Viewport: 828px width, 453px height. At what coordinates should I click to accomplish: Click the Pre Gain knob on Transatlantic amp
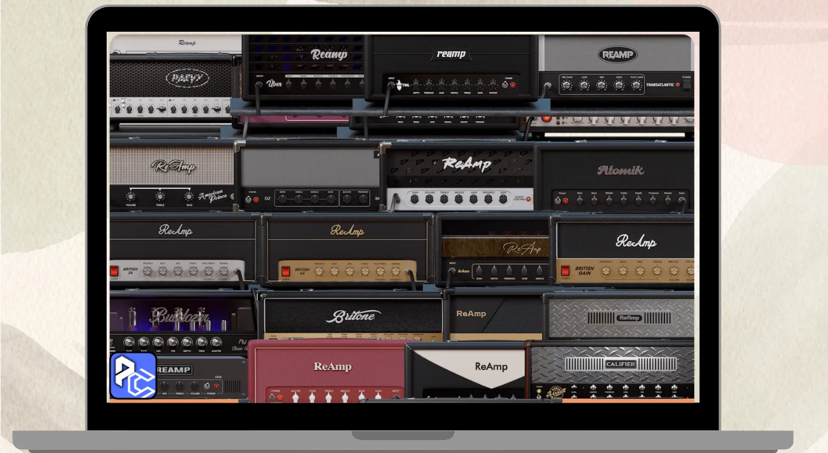567,85
